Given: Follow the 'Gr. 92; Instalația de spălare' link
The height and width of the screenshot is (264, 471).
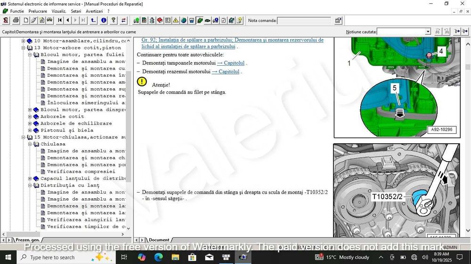Looking at the screenshot, I should pos(233,43).
